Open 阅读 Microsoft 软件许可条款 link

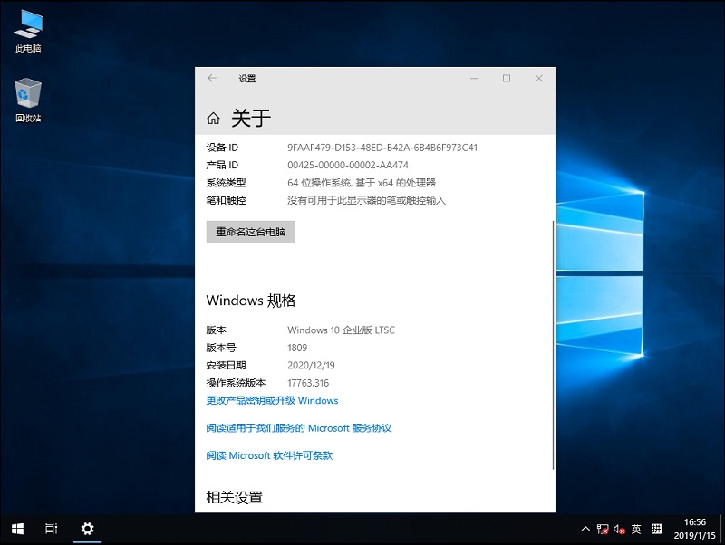(x=269, y=455)
